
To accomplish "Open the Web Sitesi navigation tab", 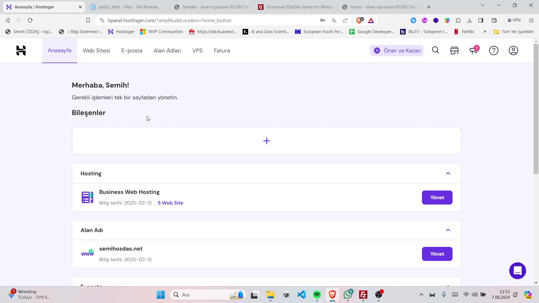I will point(96,50).
